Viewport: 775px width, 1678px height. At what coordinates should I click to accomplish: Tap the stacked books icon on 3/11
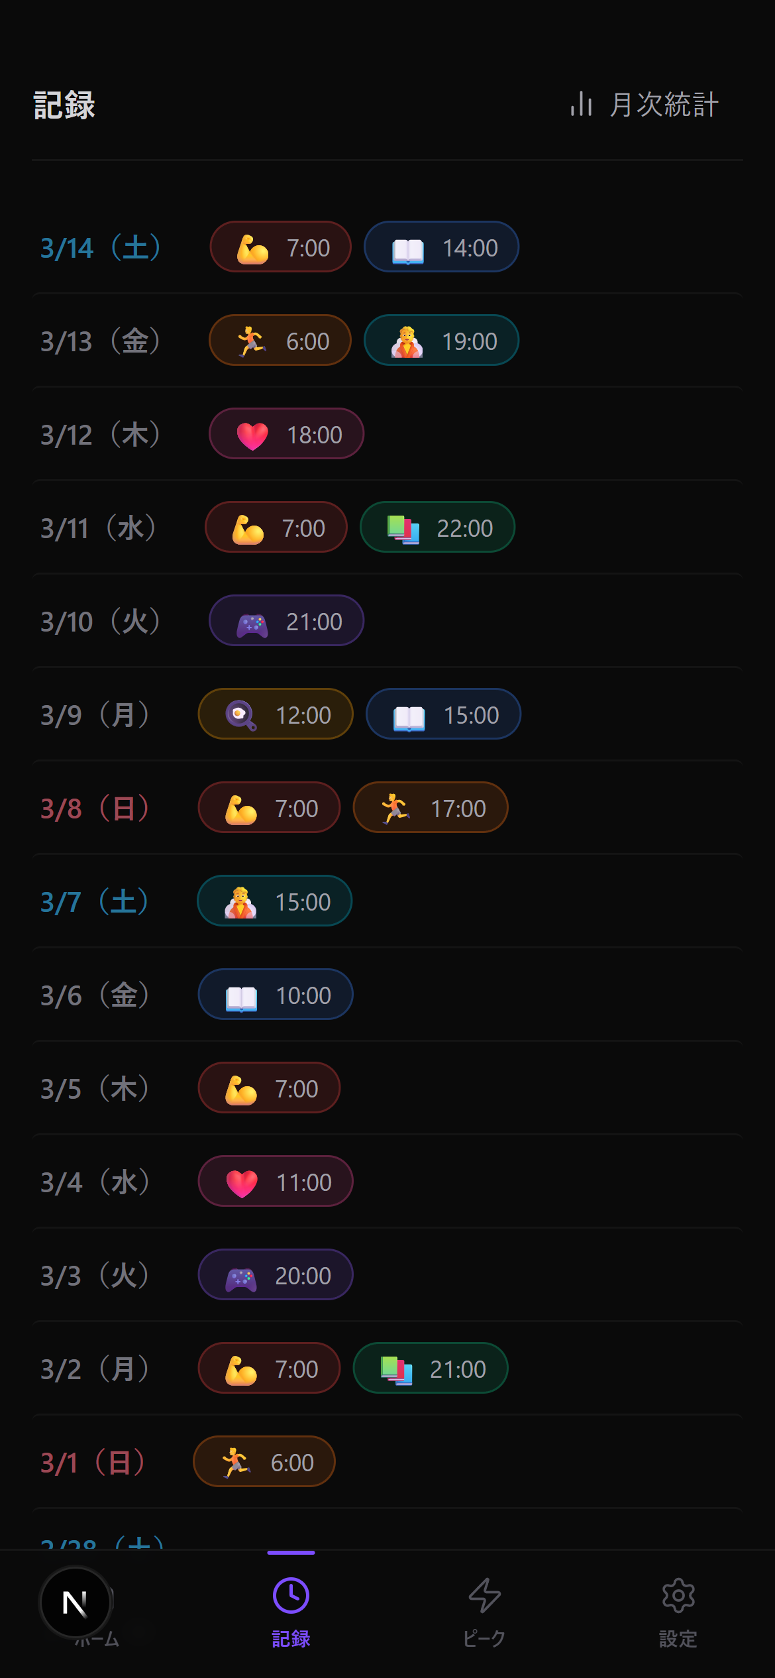(403, 529)
